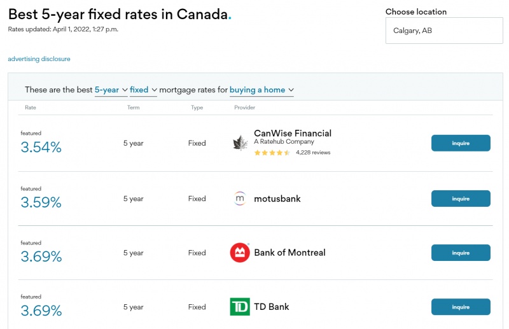Inquire about CanWise Financial 3.54% rate

[x=461, y=143]
